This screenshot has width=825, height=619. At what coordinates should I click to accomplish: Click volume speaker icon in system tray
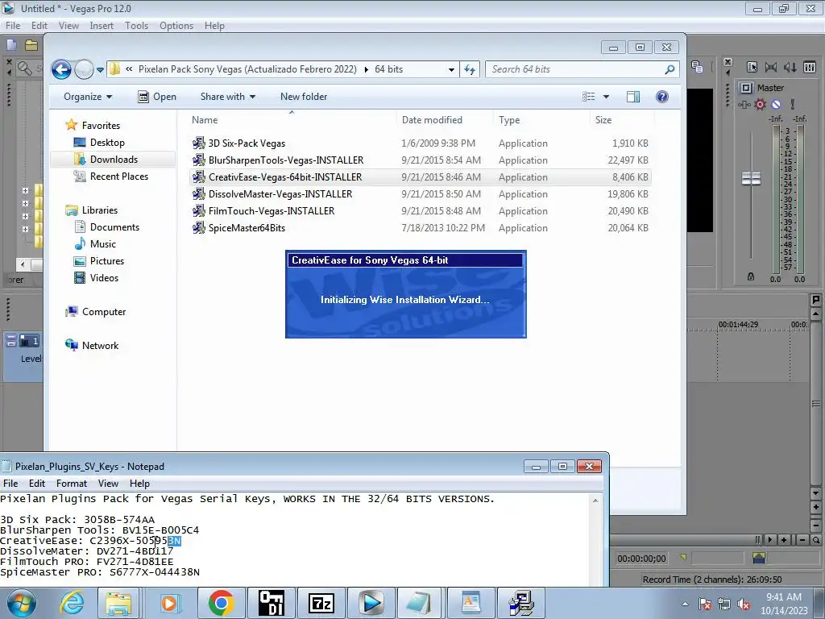744,604
